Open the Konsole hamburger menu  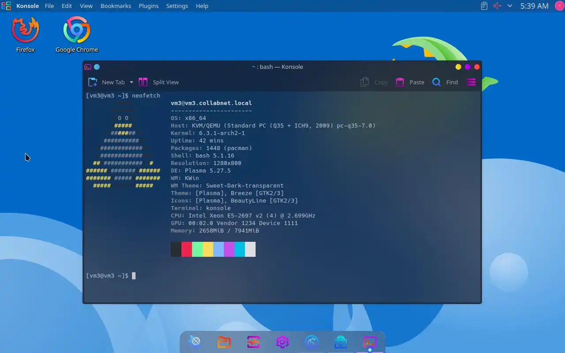coord(471,82)
